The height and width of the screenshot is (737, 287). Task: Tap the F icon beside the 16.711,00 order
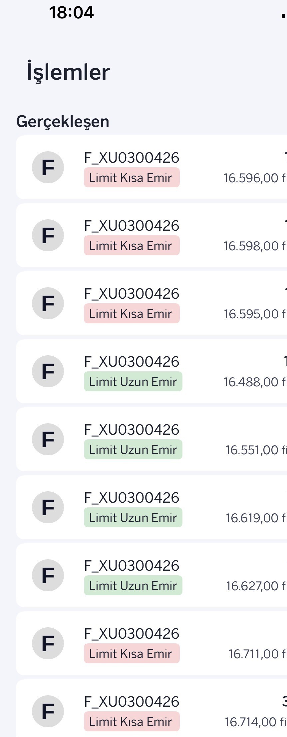(x=48, y=643)
